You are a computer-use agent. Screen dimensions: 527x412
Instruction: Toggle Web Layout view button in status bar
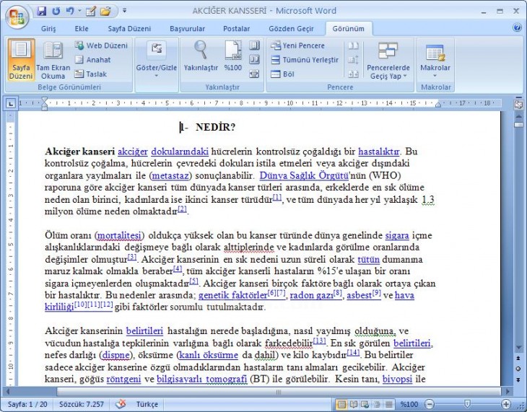(365, 404)
